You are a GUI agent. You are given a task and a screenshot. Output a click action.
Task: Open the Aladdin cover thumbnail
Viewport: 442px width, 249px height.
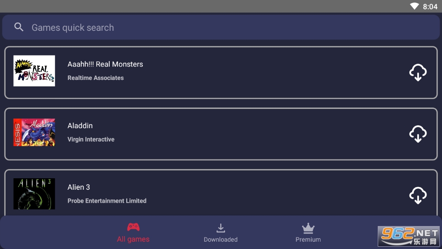pos(34,132)
